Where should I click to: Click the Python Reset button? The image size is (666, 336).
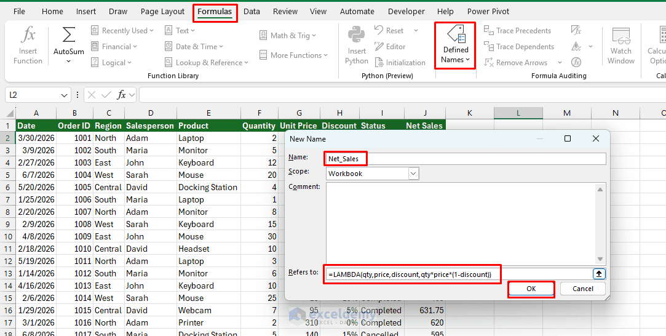click(x=389, y=31)
